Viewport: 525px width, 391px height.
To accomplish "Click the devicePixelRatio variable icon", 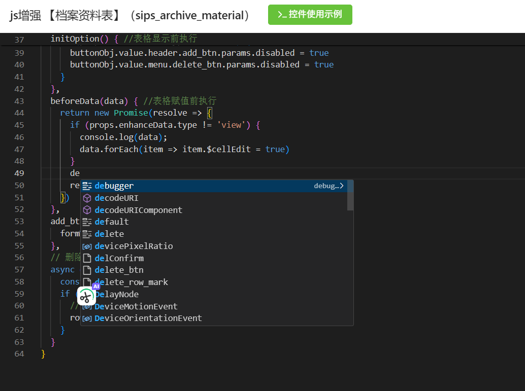I will (x=87, y=246).
